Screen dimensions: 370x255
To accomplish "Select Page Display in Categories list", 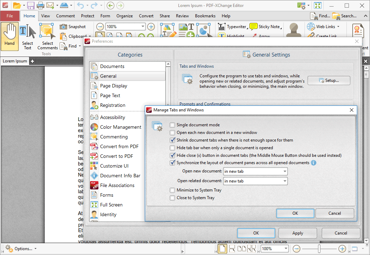I will coord(114,86).
